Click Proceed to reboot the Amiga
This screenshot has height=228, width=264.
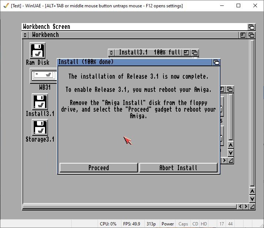click(99, 168)
